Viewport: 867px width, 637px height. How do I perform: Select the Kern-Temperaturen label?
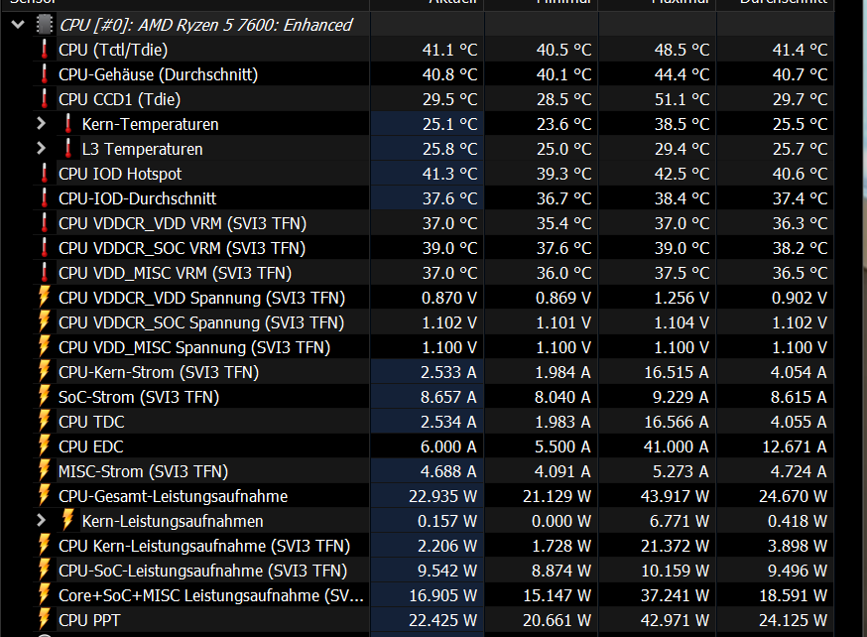click(151, 124)
